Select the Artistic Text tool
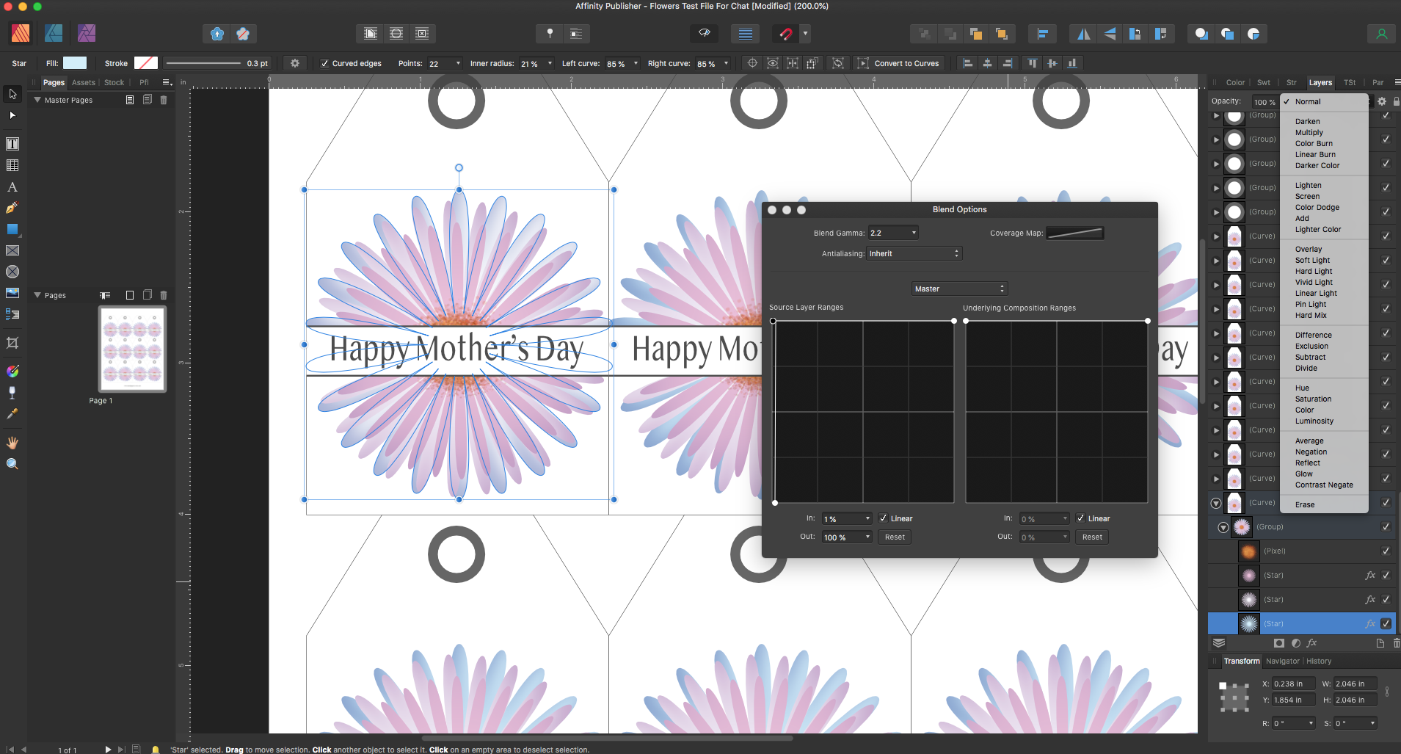The width and height of the screenshot is (1401, 754). 12,187
